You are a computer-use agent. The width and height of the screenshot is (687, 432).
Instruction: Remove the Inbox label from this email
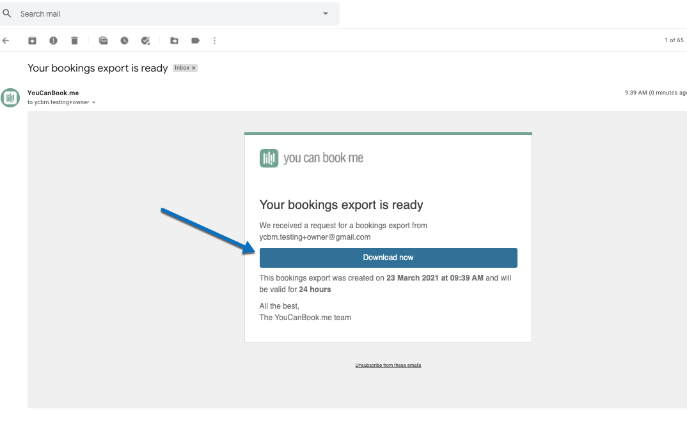tap(193, 67)
